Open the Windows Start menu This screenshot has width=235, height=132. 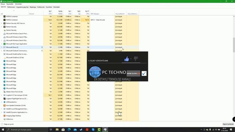[x=3, y=129]
